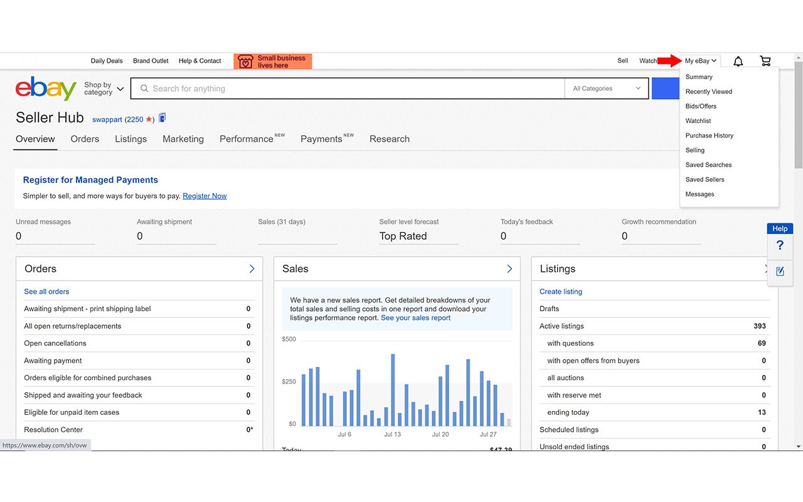
Task: Open the Research tab
Action: click(x=390, y=139)
